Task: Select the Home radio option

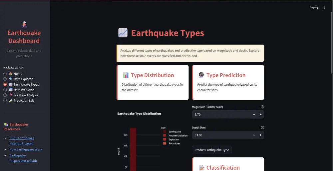Action: [x=5, y=74]
